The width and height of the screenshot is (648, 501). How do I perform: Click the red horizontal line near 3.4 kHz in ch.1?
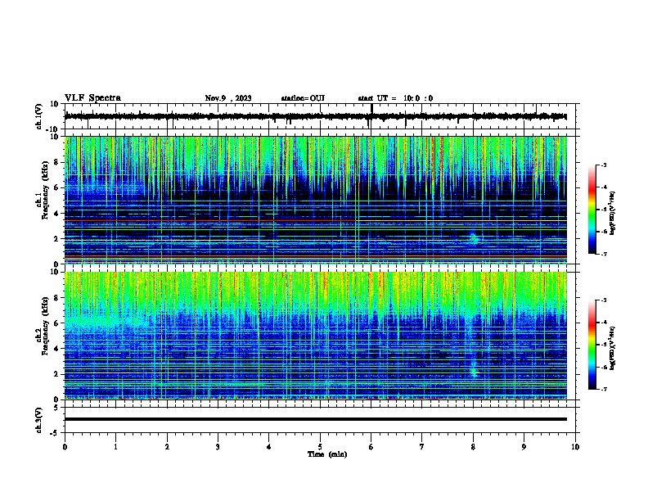(x=315, y=221)
